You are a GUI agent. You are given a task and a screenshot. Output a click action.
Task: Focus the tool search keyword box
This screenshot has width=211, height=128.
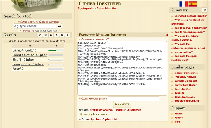click(x=35, y=26)
